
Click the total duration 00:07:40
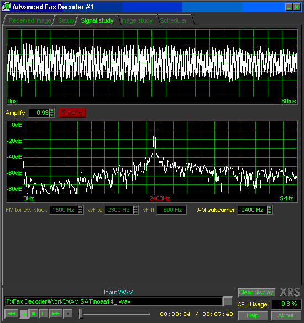point(218,314)
